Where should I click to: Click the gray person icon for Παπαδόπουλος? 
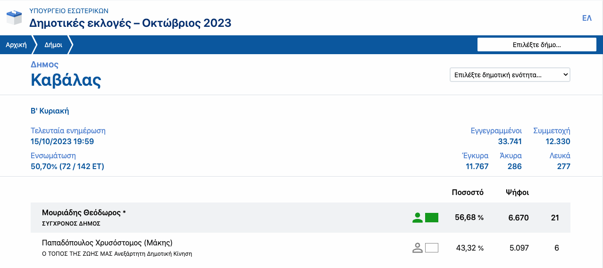[417, 248]
